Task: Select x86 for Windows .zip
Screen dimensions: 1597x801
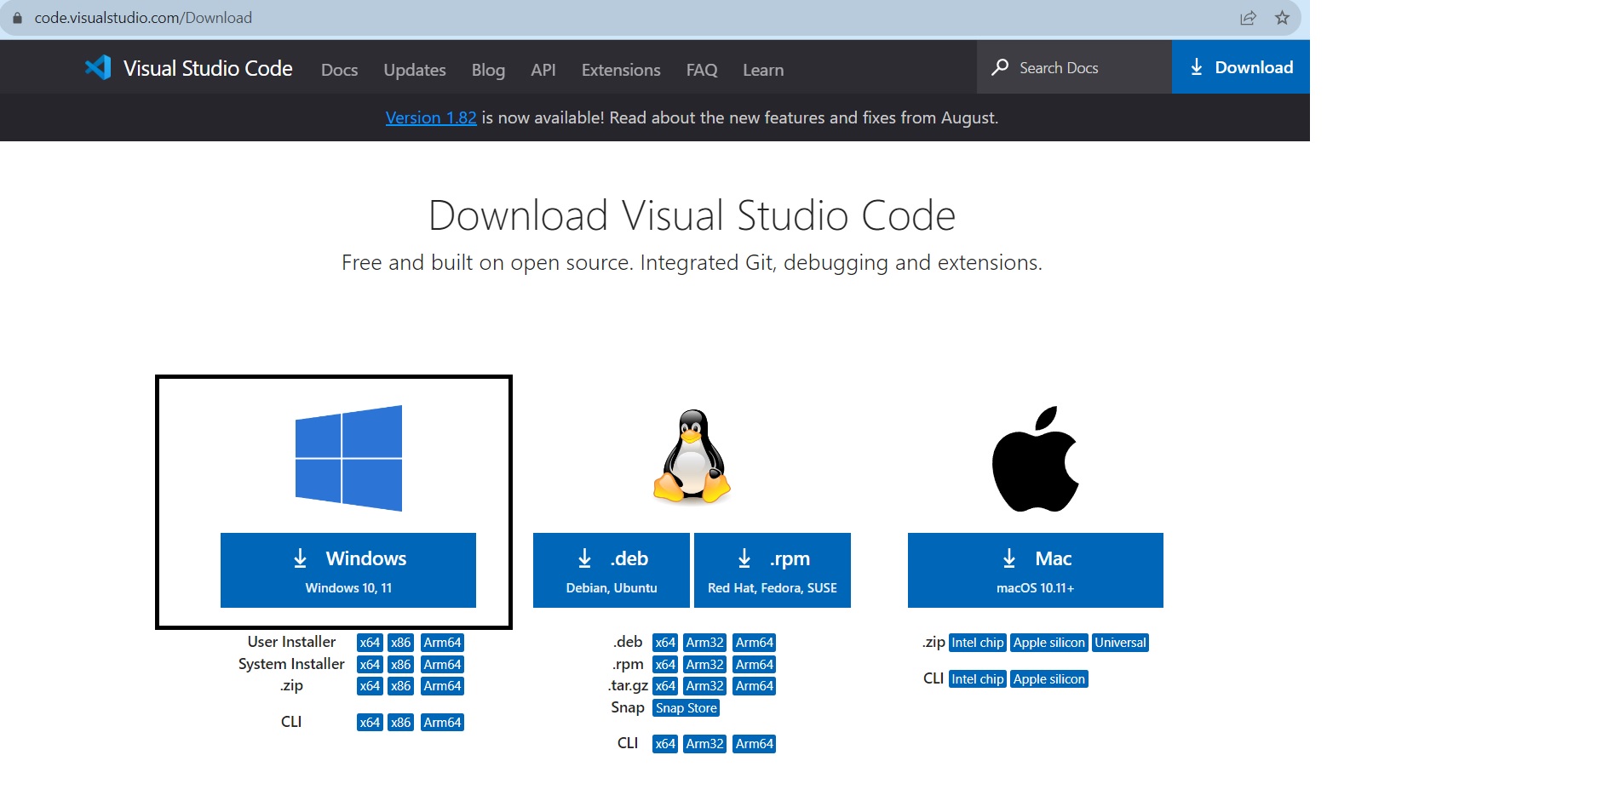Action: click(401, 686)
